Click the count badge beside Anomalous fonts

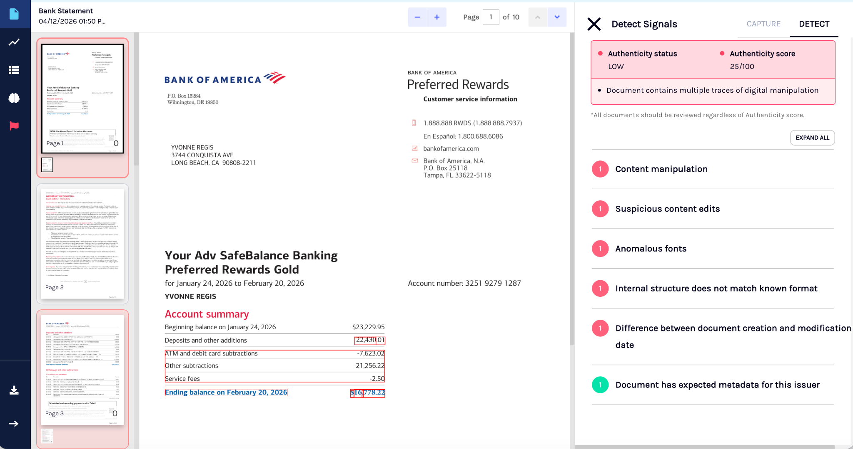(600, 249)
